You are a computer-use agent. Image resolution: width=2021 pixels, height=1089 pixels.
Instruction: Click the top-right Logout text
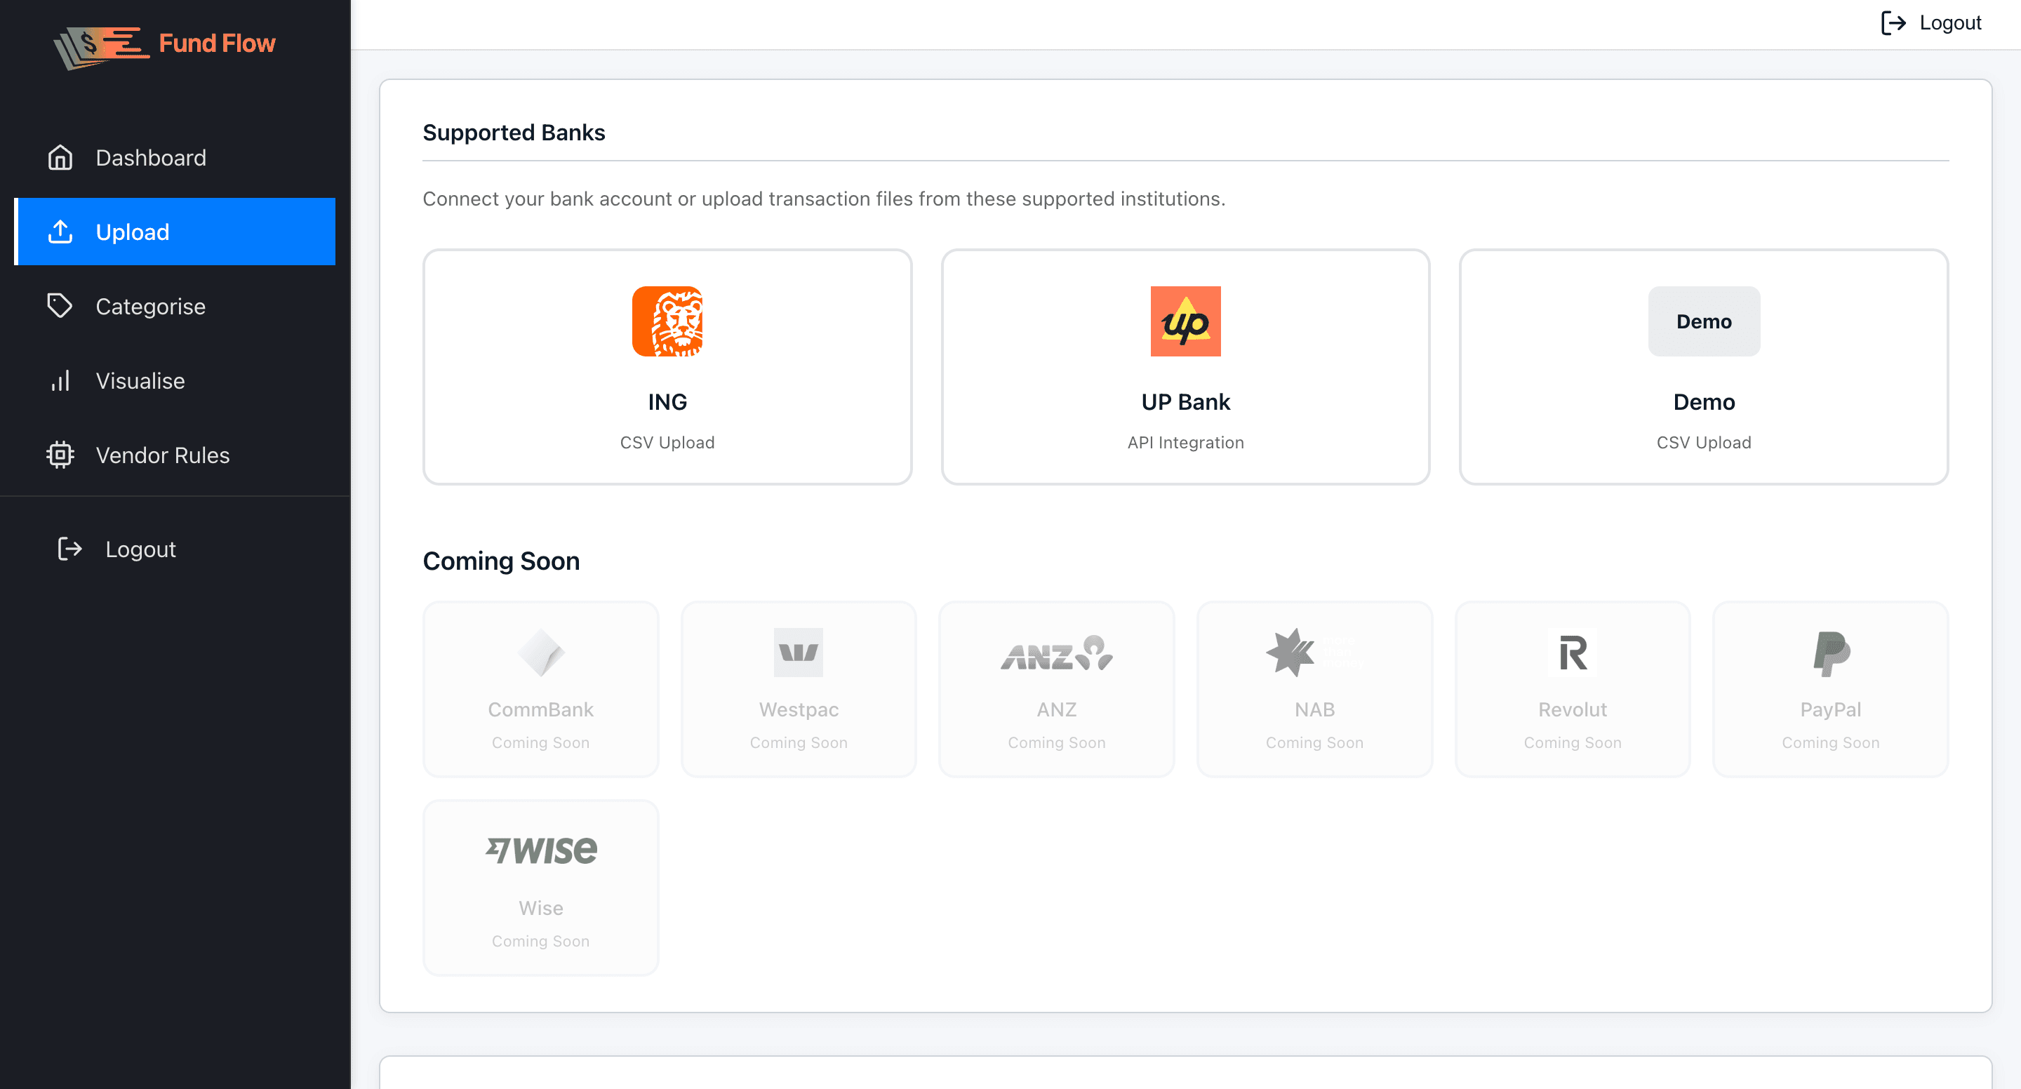(1950, 22)
